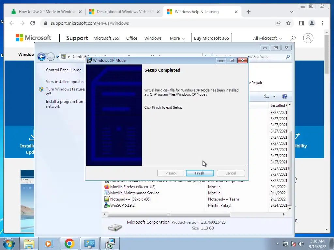Open Control Panel recent pages dropdown
This screenshot has width=334, height=250.
pyautogui.click(x=57, y=57)
